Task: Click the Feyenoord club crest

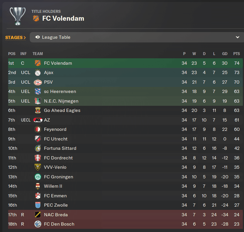Action: 38,129
